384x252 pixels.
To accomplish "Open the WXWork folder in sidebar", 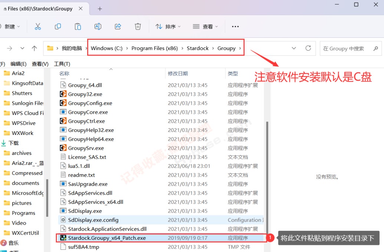I will click(x=19, y=133).
